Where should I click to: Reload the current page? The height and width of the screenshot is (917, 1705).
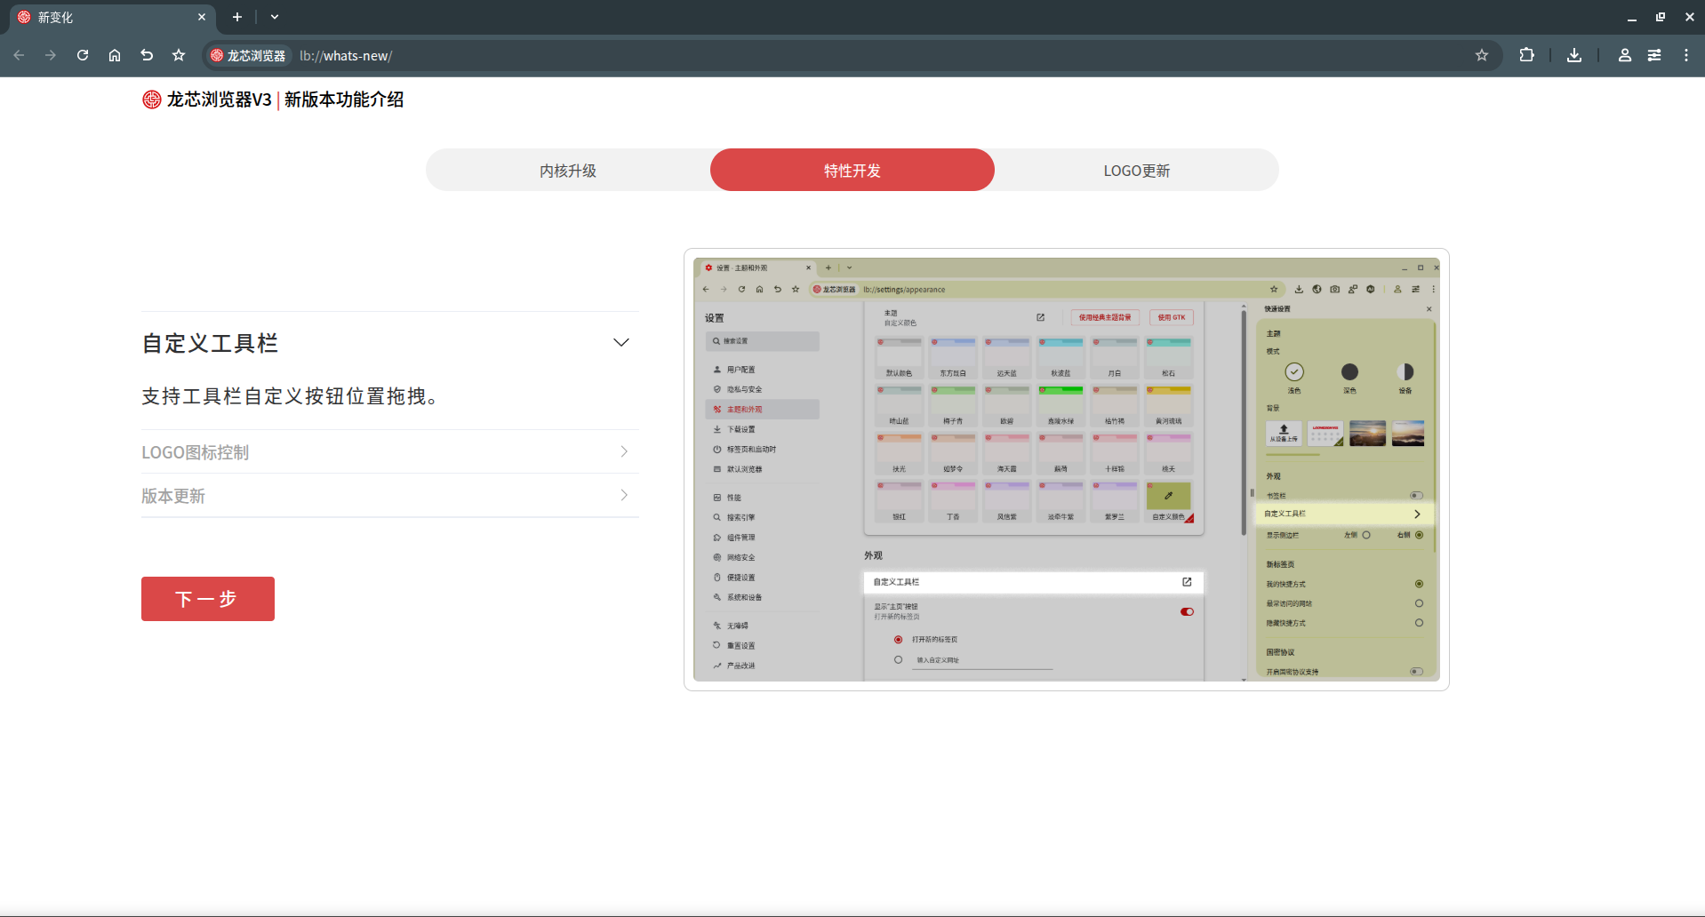click(x=83, y=55)
